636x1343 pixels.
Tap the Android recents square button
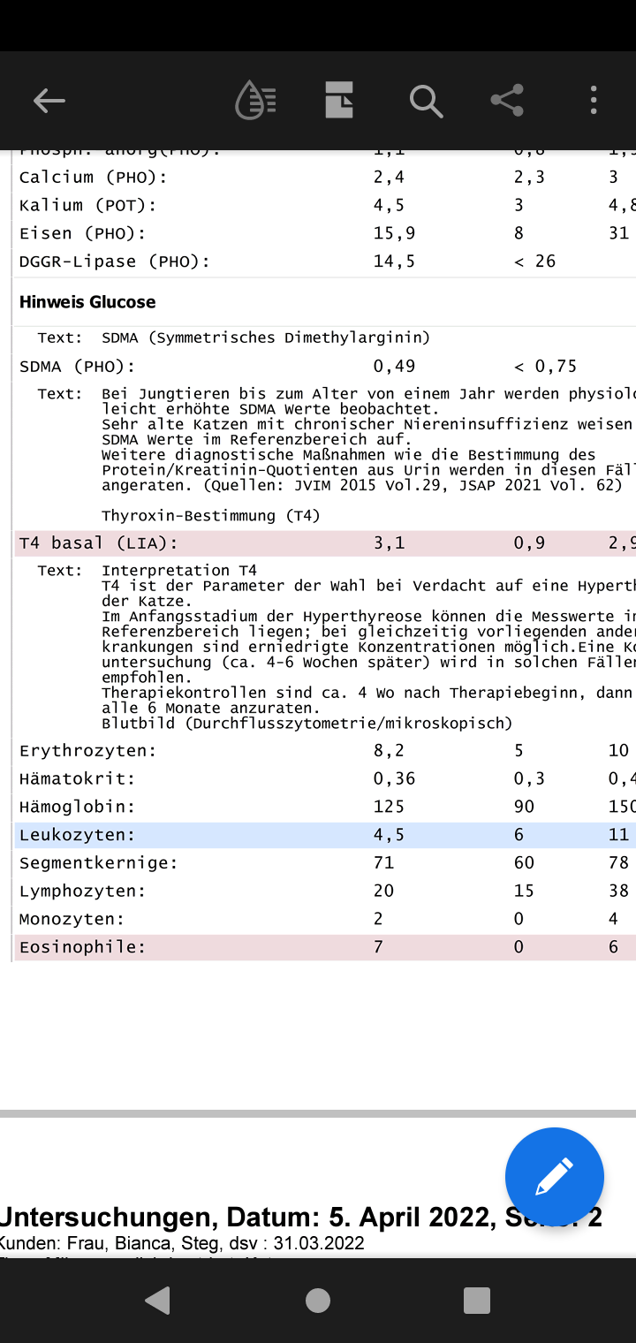(477, 1301)
